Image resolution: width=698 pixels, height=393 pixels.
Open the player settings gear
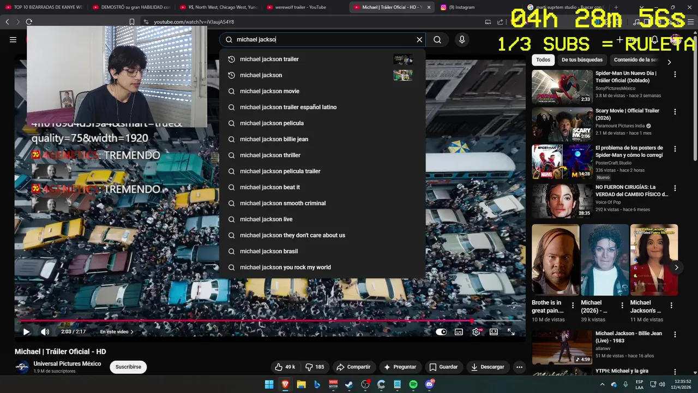click(x=476, y=331)
